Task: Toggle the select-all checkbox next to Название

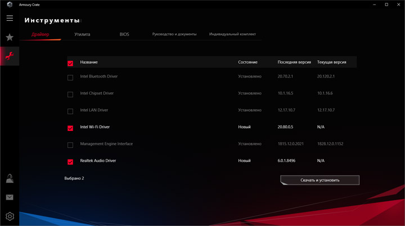Action: coord(70,64)
